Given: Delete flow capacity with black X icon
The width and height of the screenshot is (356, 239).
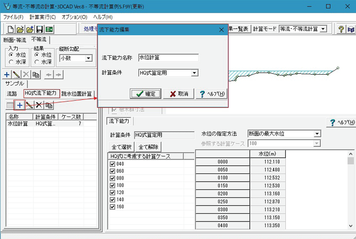Looking at the screenshot, I should click(39, 105).
